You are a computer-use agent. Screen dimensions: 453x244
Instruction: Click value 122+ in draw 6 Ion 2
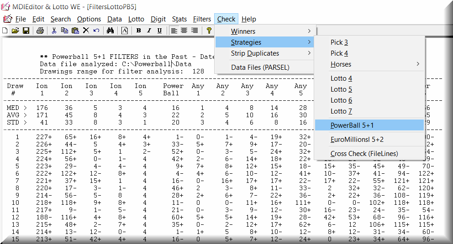pos(69,173)
